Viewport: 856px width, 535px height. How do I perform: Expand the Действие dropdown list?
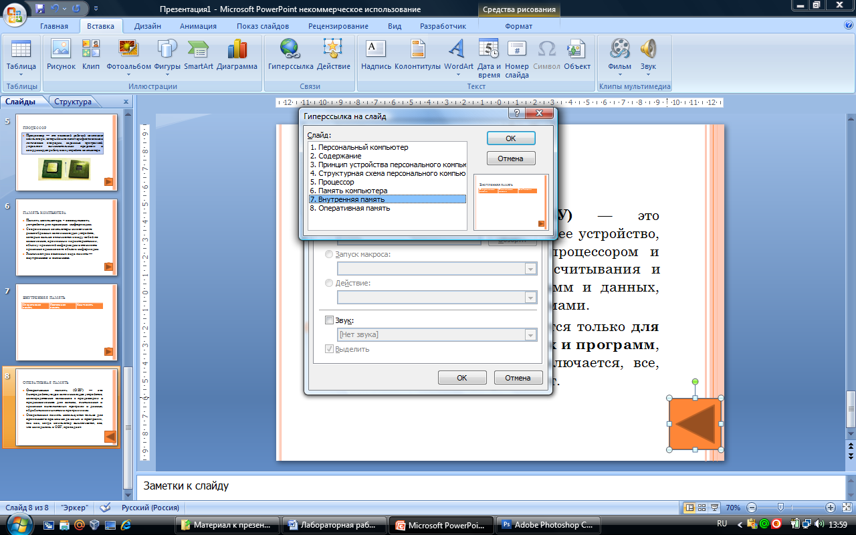(x=531, y=297)
